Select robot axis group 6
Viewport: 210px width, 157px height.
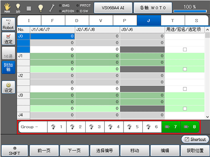(x=152, y=127)
